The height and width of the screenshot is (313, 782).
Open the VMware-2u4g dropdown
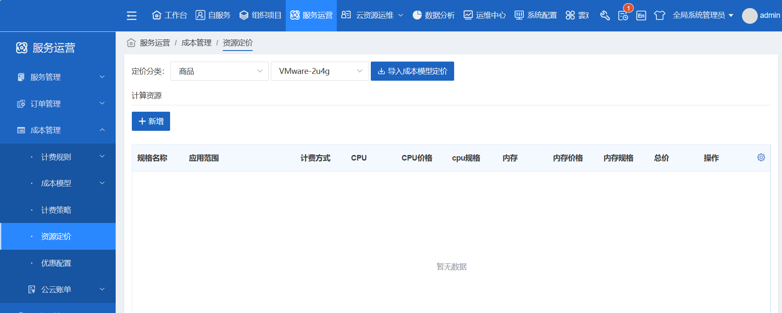coord(320,71)
